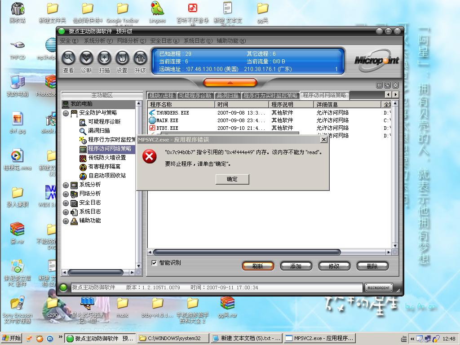
Task: Sort by 时间 column header
Action: click(242, 104)
